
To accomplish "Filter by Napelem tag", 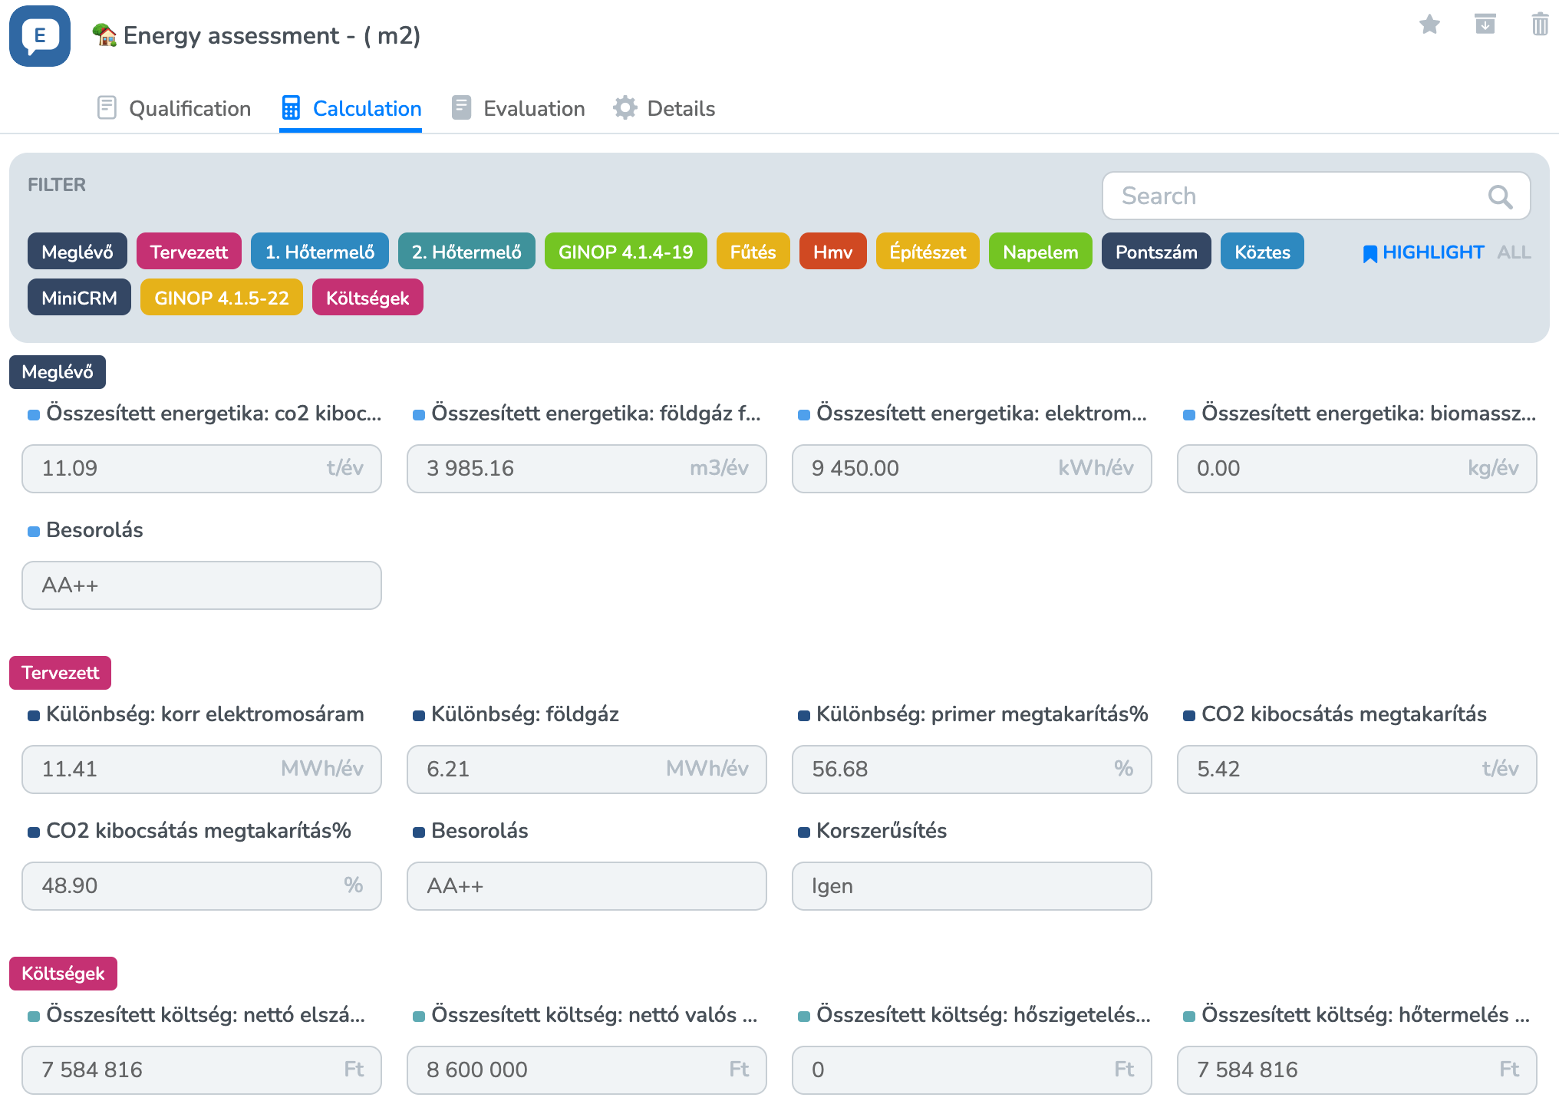I will pos(1040,252).
